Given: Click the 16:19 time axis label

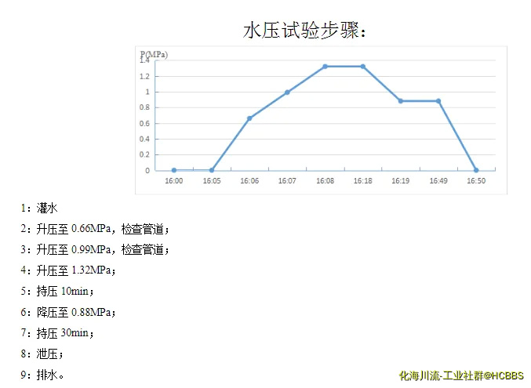Looking at the screenshot, I should coord(401,181).
